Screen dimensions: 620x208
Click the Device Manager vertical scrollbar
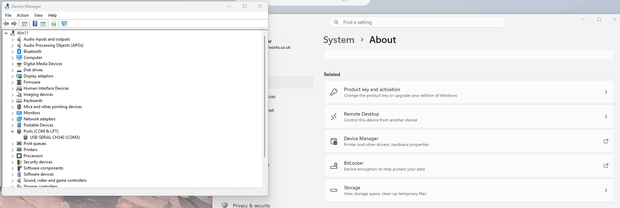(x=265, y=96)
